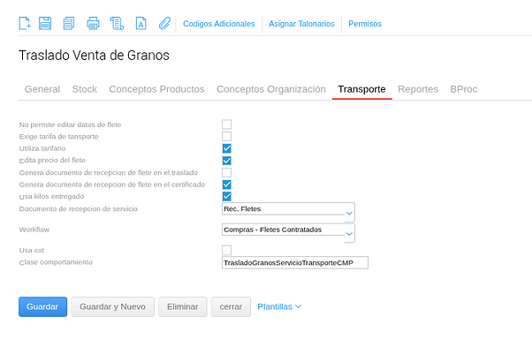Click the 'Workflow' label
This screenshot has width=532, height=339.
pyautogui.click(x=34, y=230)
